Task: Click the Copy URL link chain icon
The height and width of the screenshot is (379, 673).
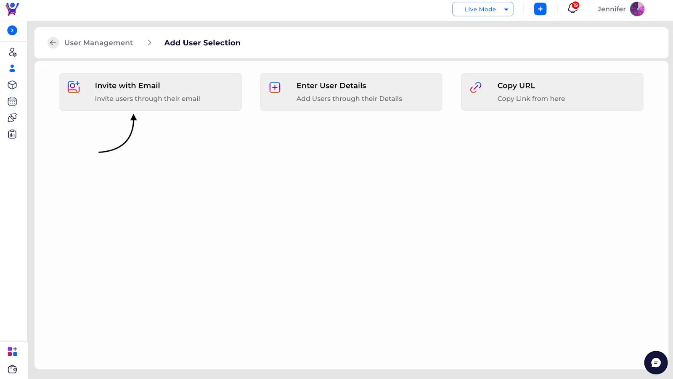Action: click(476, 87)
